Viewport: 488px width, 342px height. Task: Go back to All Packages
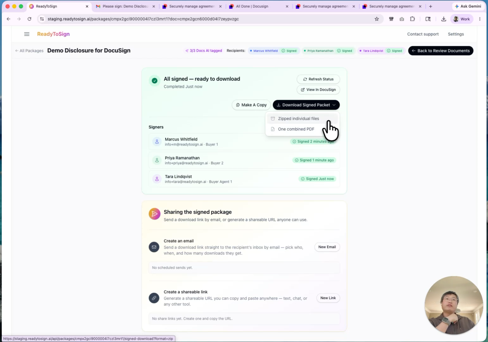pyautogui.click(x=29, y=51)
